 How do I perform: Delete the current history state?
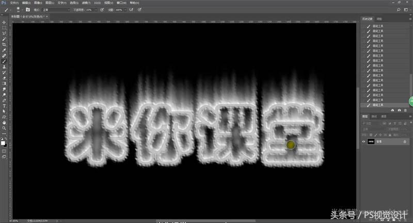coord(405,110)
